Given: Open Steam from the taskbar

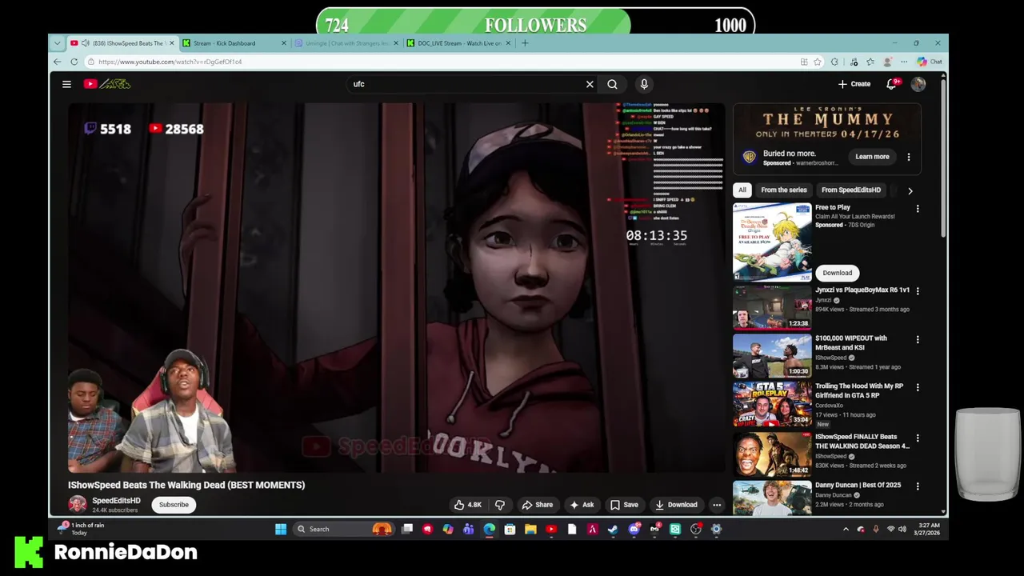Looking at the screenshot, I should pos(614,529).
